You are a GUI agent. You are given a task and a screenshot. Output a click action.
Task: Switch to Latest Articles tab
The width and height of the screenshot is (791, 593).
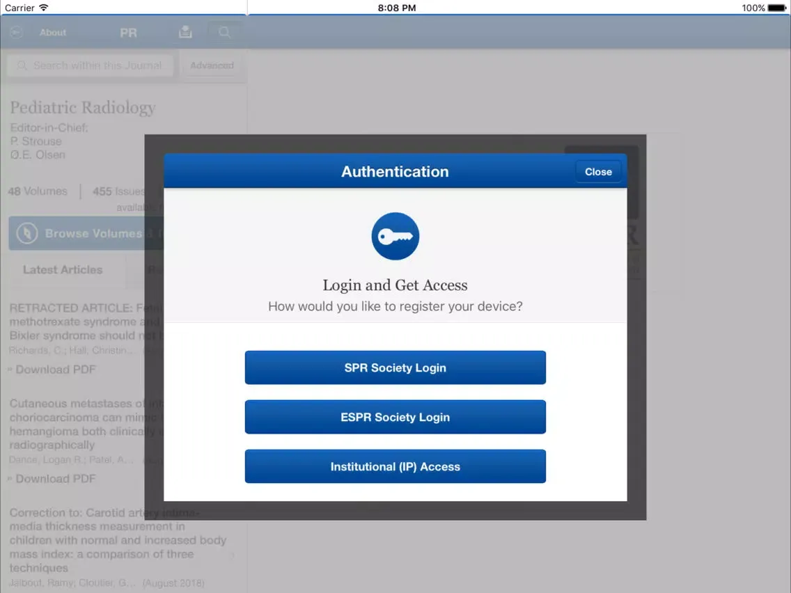click(63, 270)
